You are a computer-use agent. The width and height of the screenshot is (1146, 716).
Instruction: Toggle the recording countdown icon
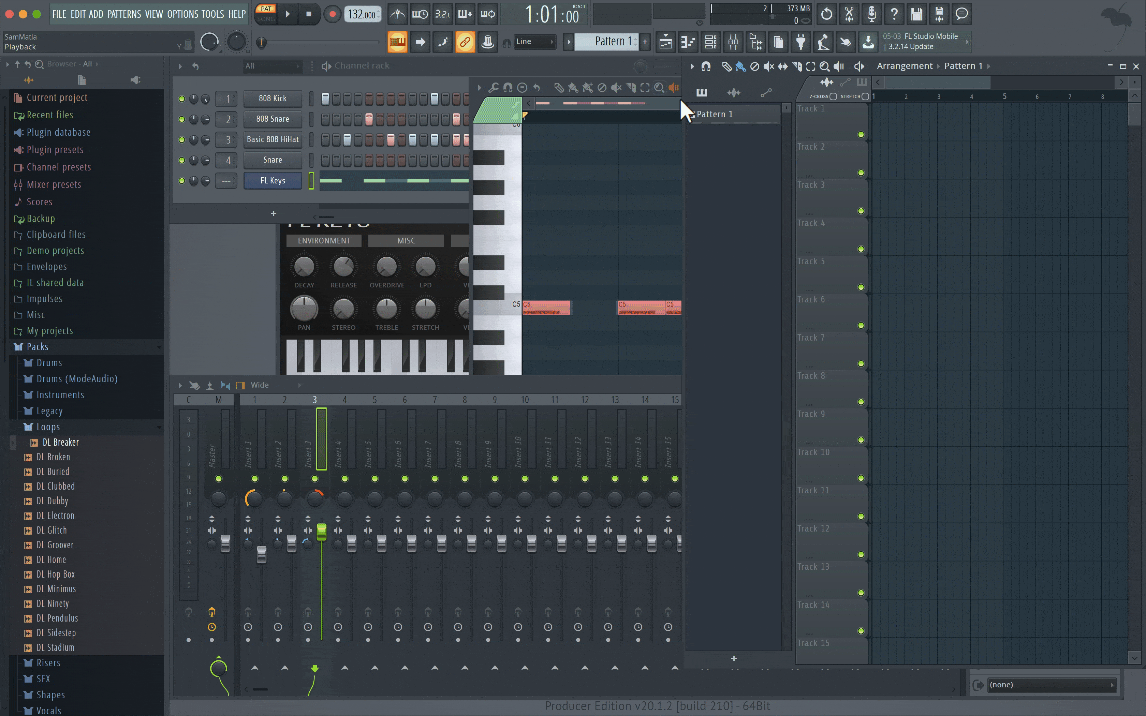[442, 14]
